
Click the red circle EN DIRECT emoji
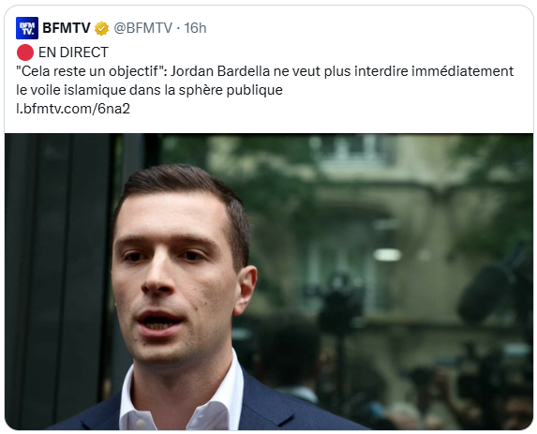(x=25, y=52)
